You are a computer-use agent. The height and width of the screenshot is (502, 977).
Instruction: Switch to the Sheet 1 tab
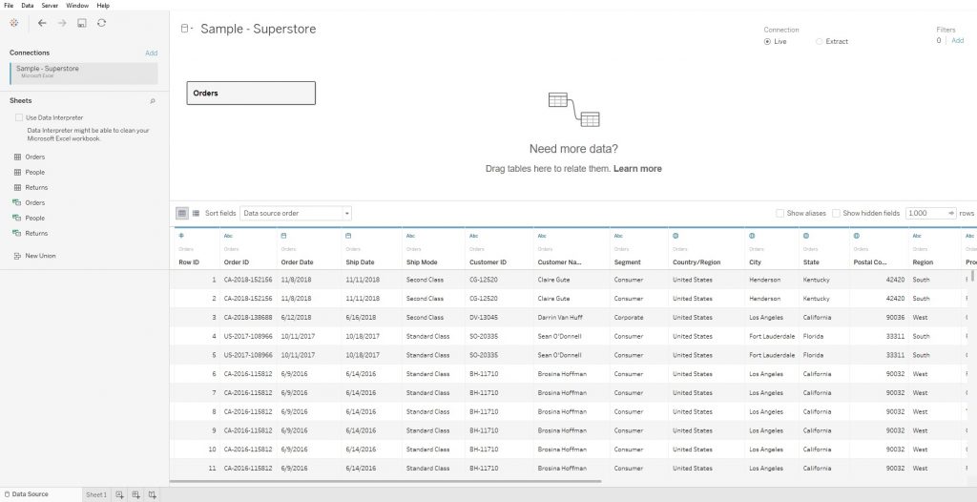96,494
